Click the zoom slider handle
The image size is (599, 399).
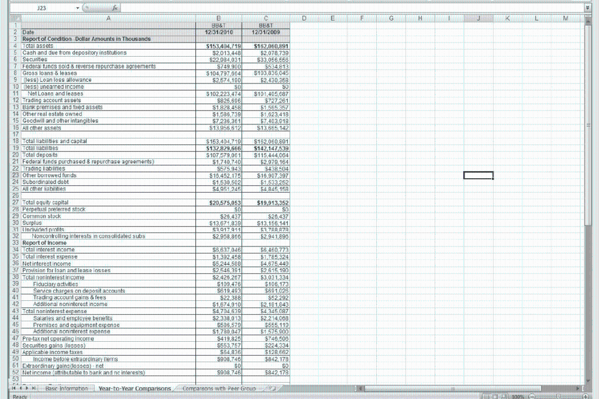558,396
